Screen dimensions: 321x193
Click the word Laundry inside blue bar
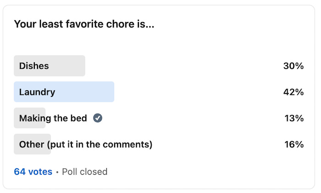[37, 92]
